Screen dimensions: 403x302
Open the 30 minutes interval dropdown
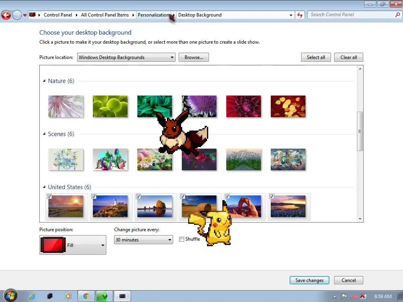coord(143,239)
